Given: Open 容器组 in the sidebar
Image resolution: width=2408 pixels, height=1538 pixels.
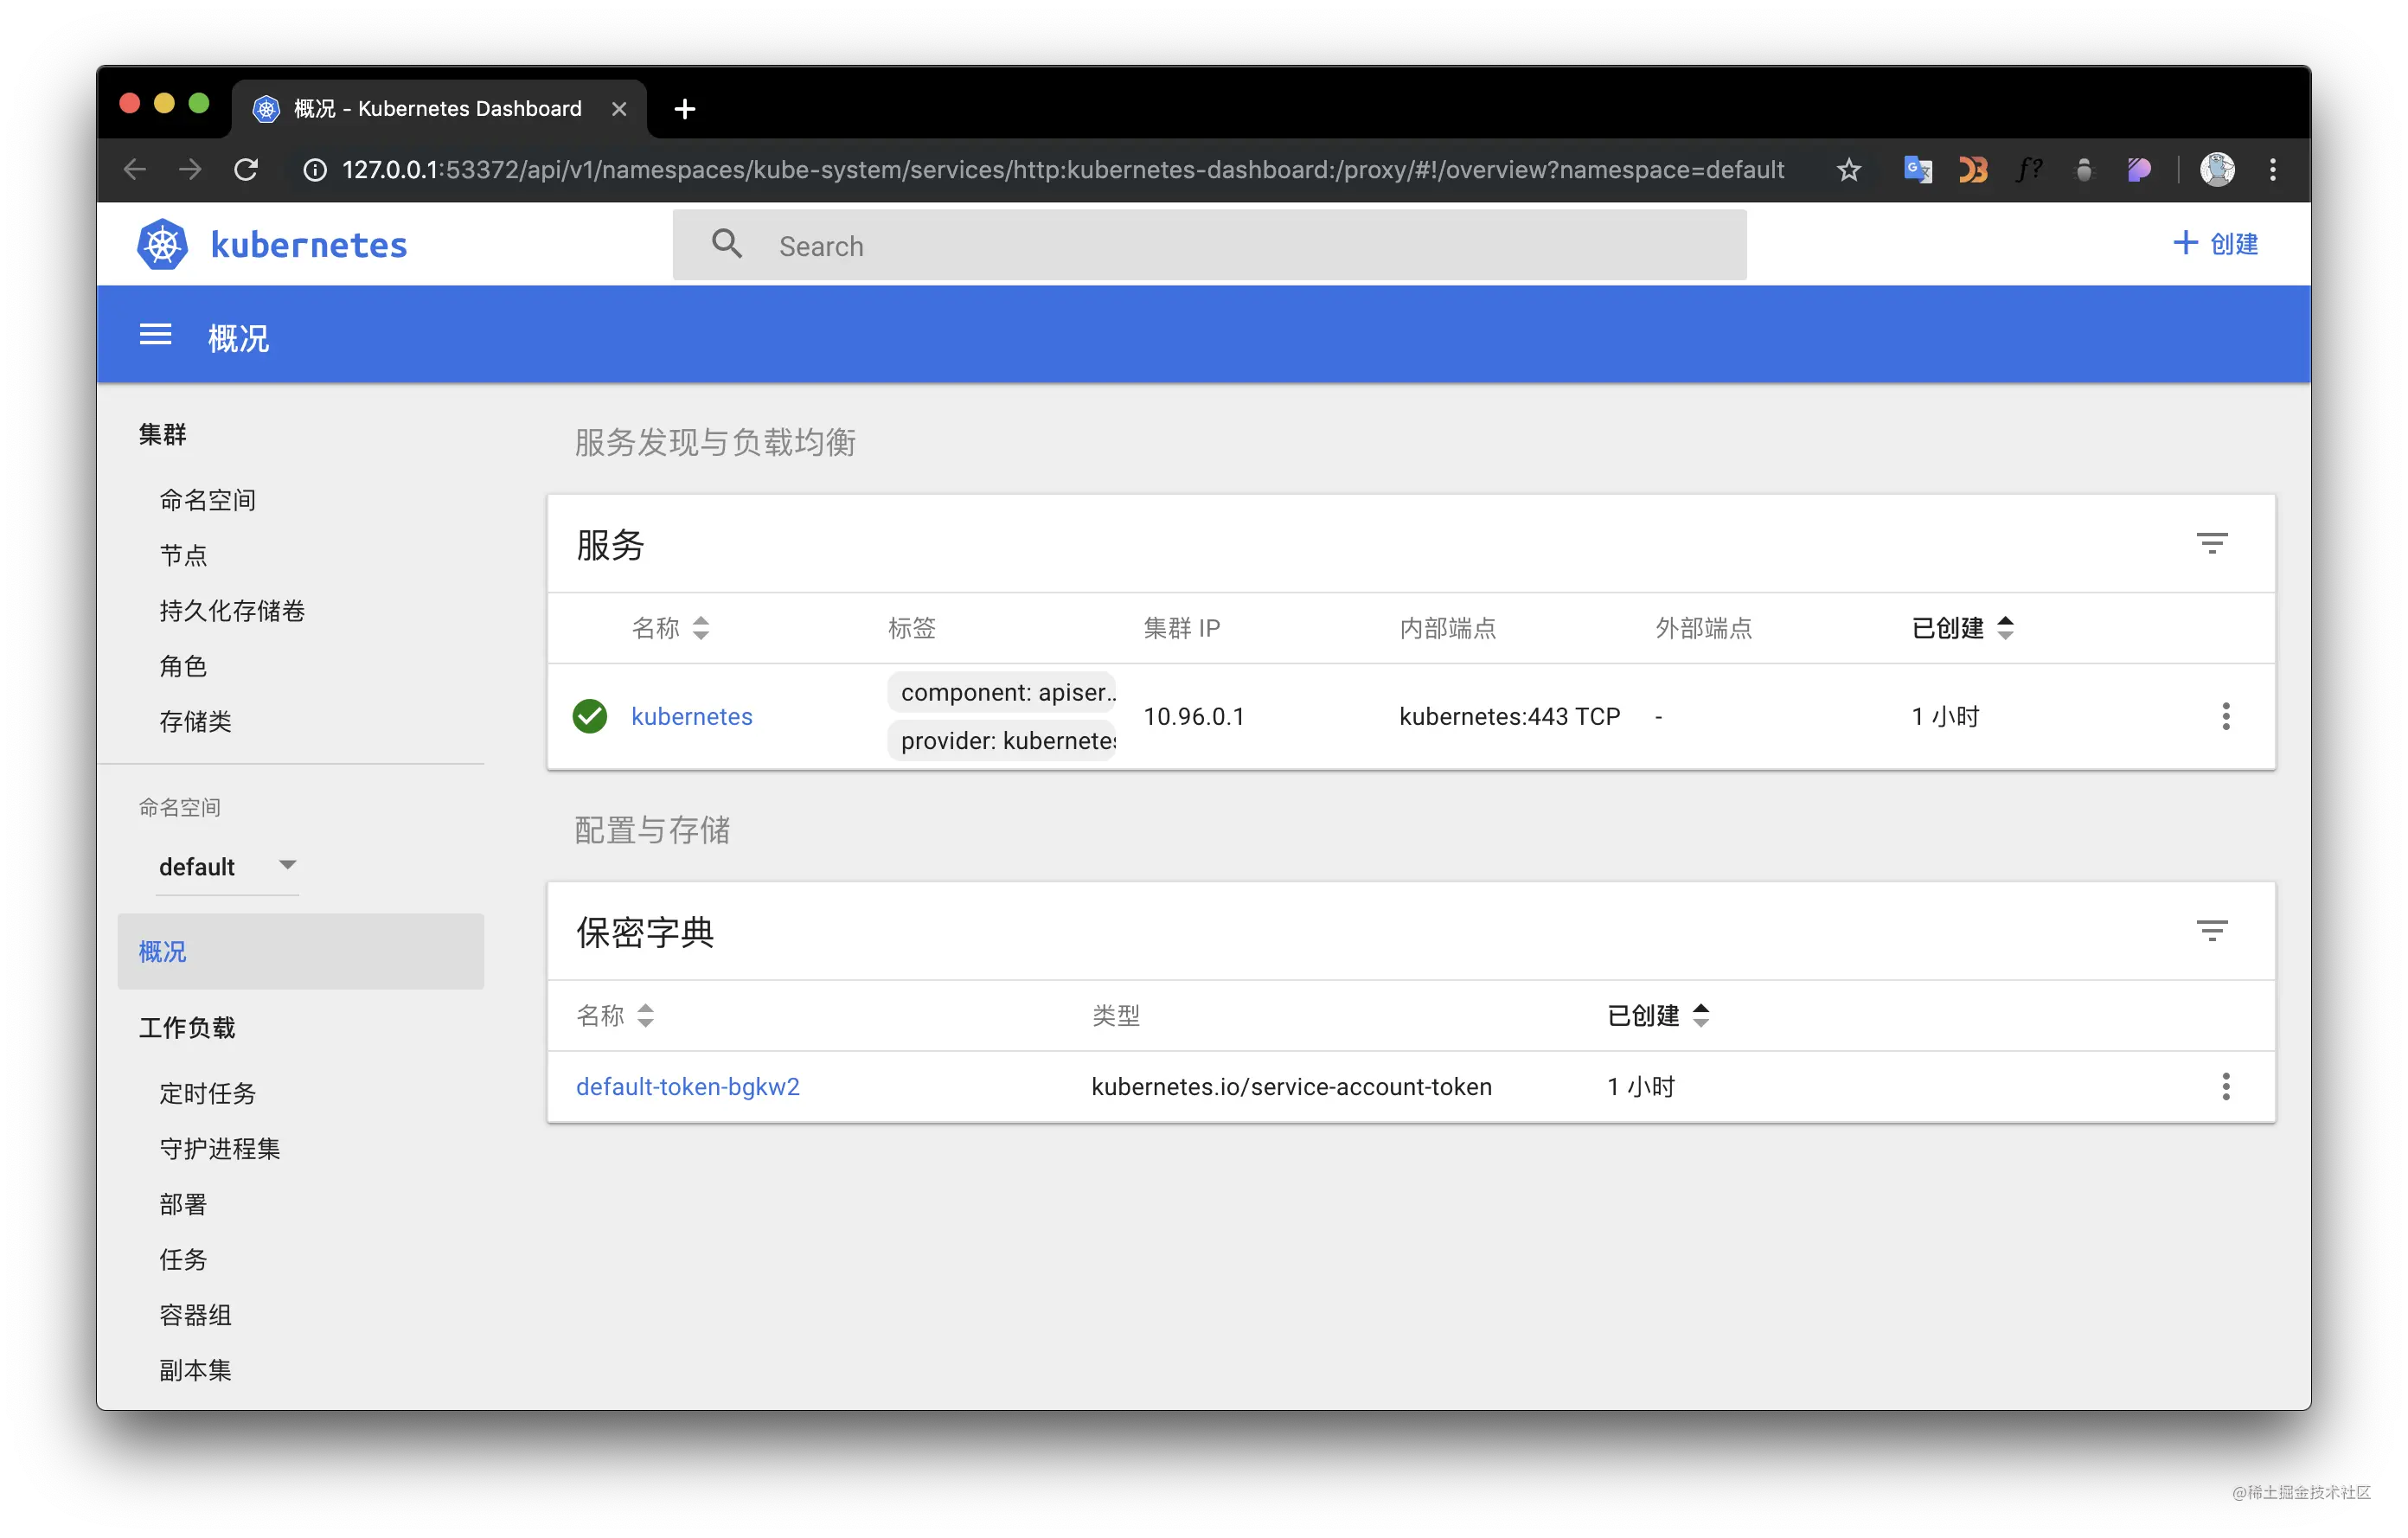Looking at the screenshot, I should 196,1314.
